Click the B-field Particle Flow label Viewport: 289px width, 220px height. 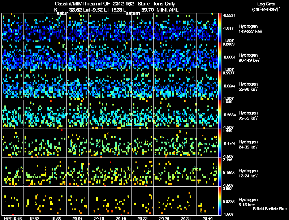click(270, 209)
